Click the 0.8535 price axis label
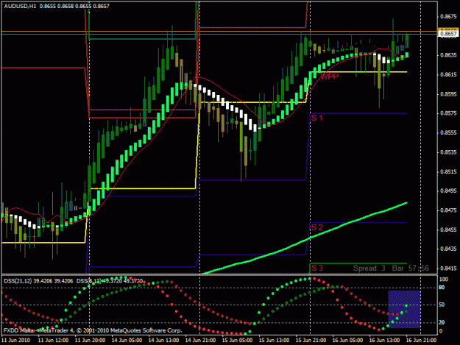The width and height of the screenshot is (460, 345). pos(448,152)
